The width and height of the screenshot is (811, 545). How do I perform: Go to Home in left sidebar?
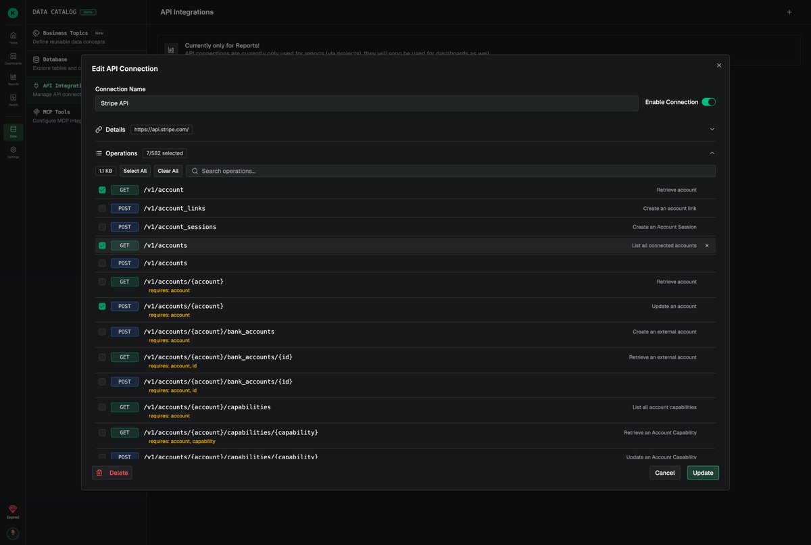(13, 37)
